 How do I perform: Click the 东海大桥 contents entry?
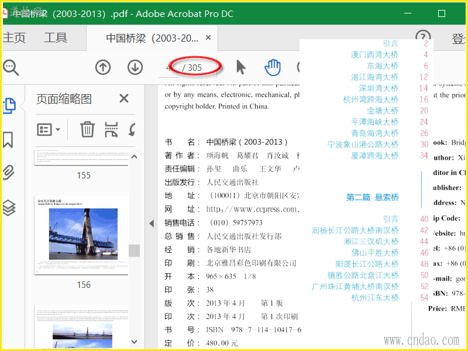pos(383,66)
